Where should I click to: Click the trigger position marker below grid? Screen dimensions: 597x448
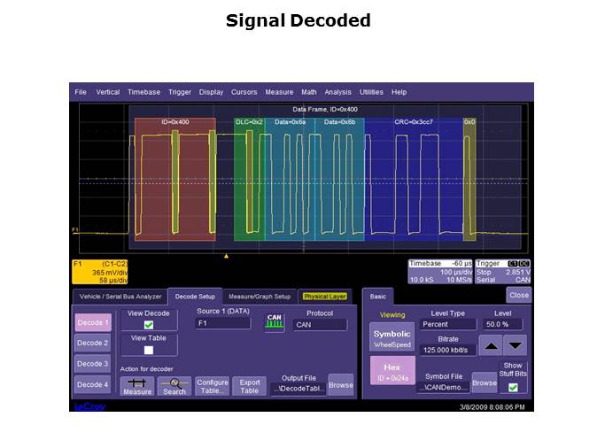coord(226,256)
